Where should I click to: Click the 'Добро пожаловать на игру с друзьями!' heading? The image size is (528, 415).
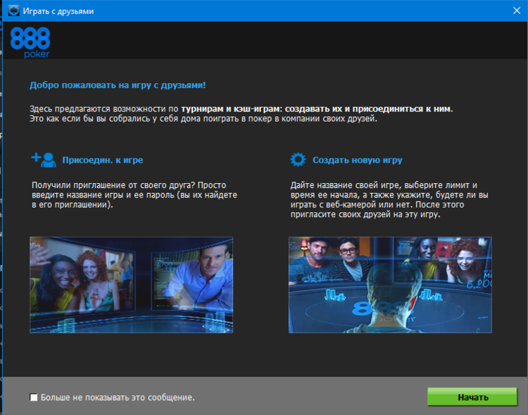[x=118, y=85]
